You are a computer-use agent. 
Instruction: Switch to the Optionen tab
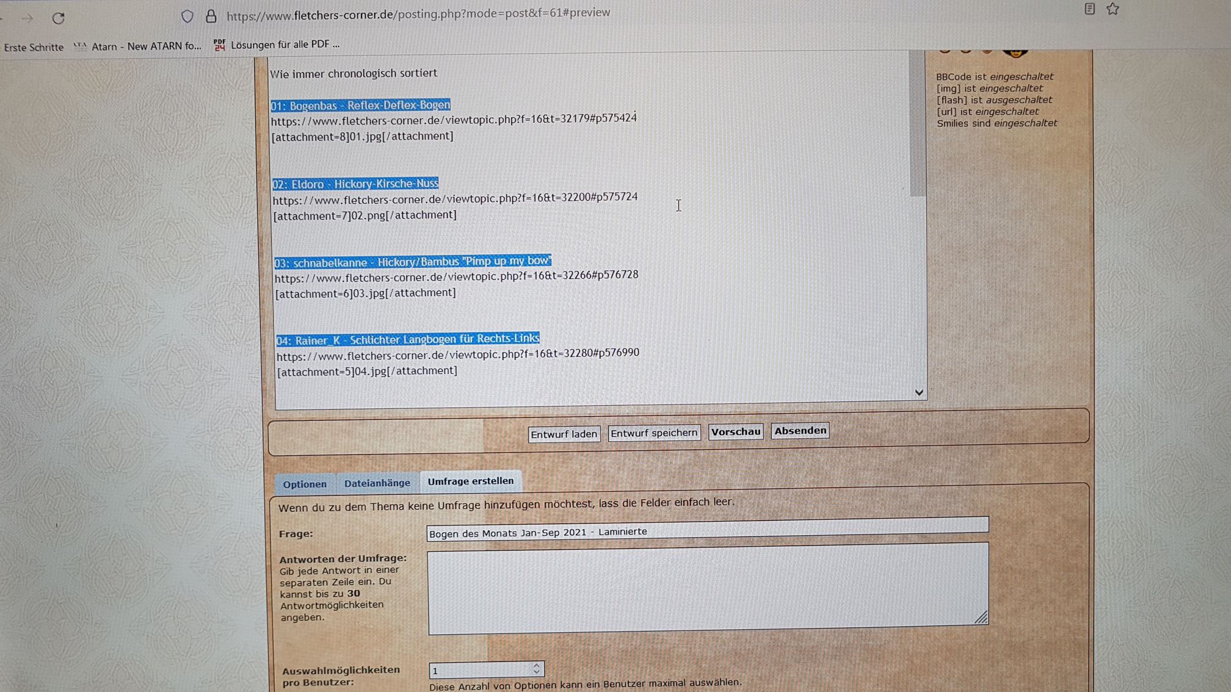(304, 484)
